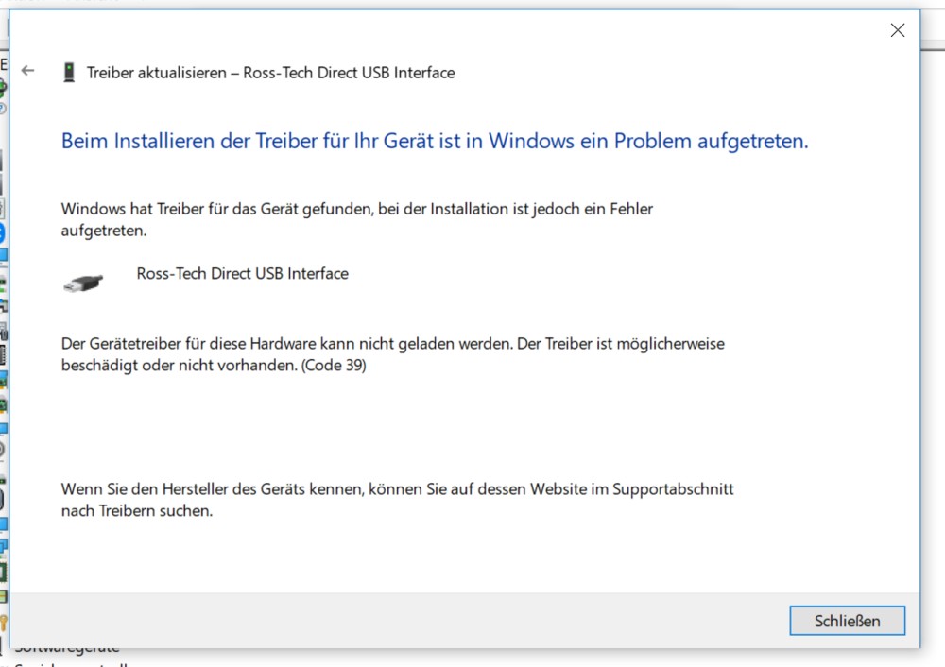Click the 'Windows hat Treiber für das Gerät gefunden' text

[x=357, y=219]
